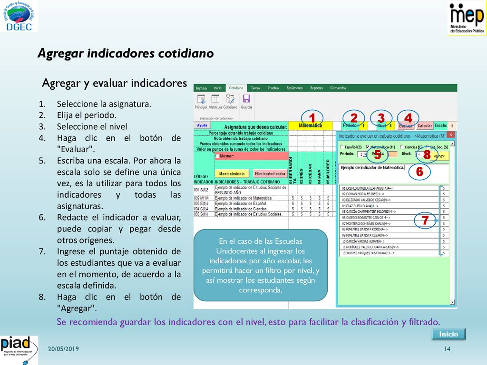This screenshot has width=487, height=365.
Task: Click the Guardar floppy disk icon
Action: tap(246, 99)
